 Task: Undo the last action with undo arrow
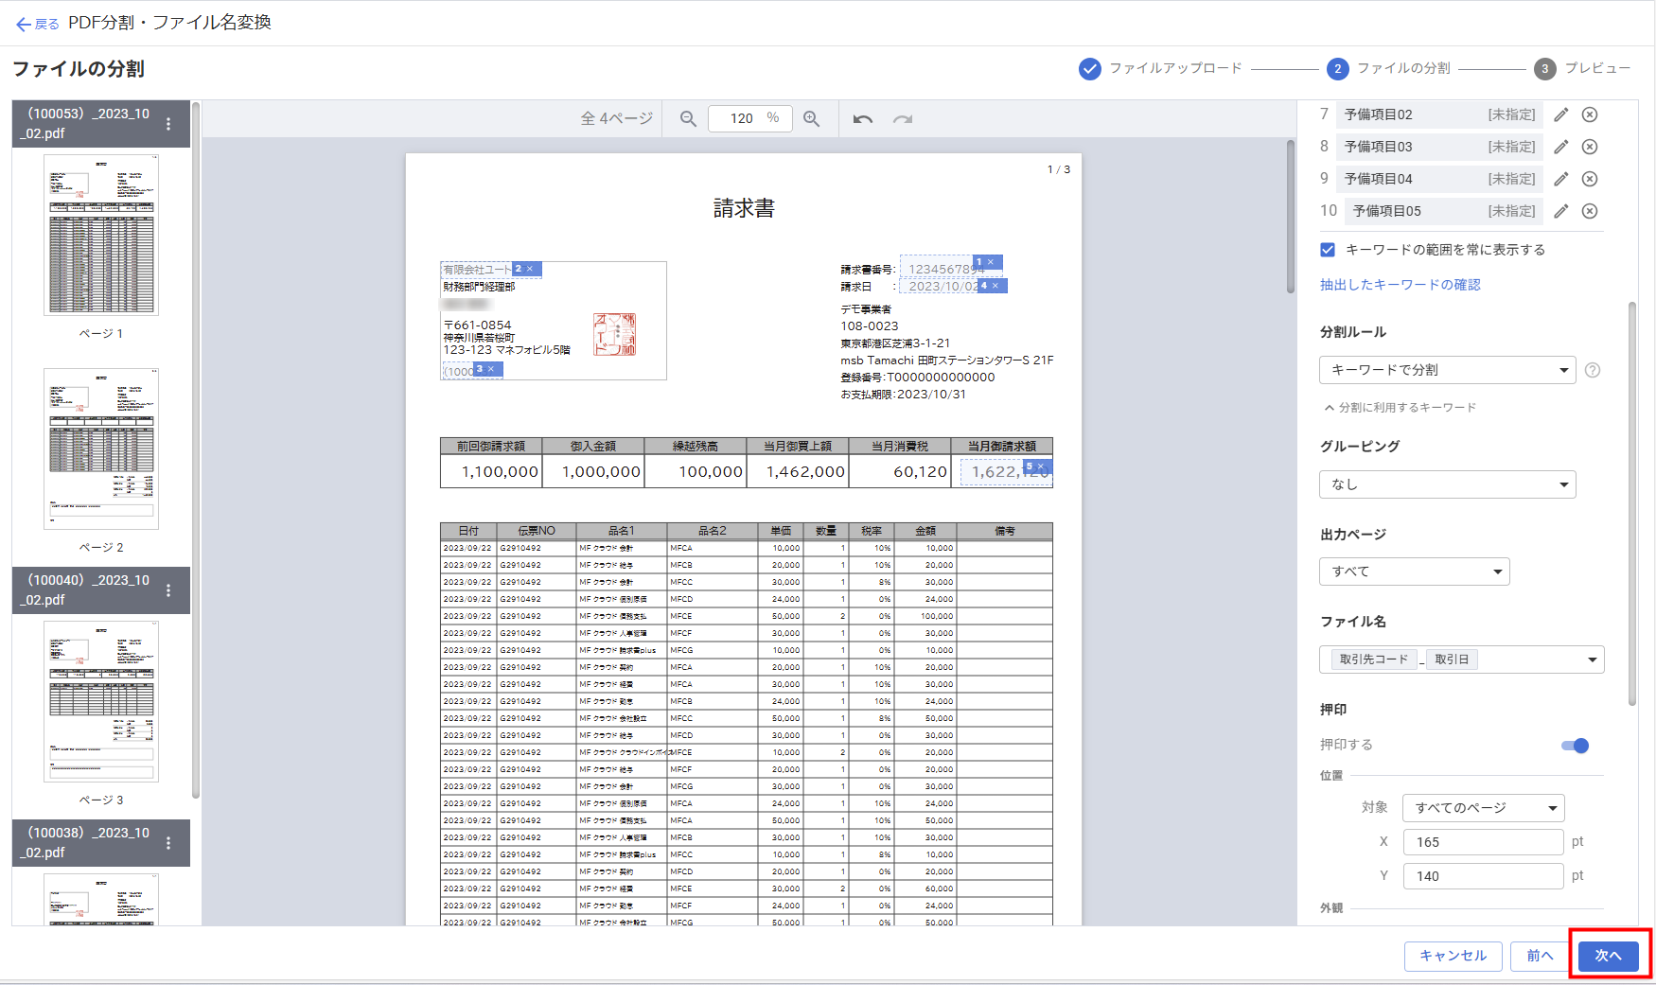click(x=862, y=119)
